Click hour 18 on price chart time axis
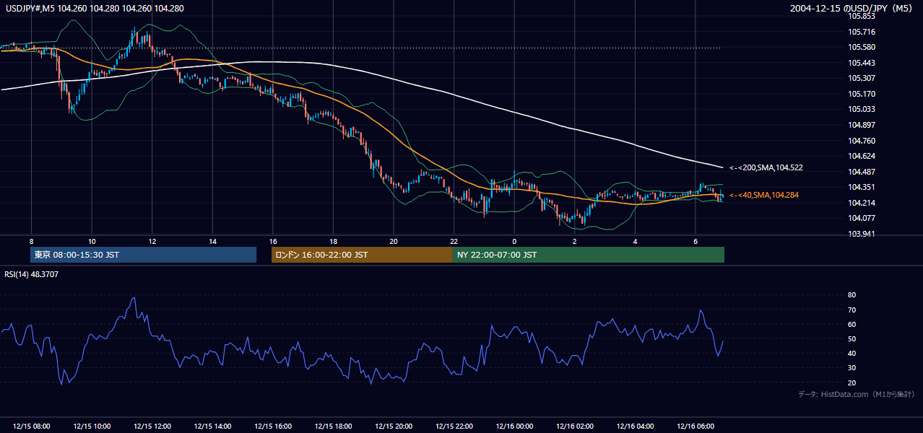The height and width of the screenshot is (433, 923). 333,241
